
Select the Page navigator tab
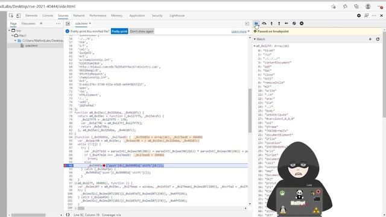click(x=13, y=24)
